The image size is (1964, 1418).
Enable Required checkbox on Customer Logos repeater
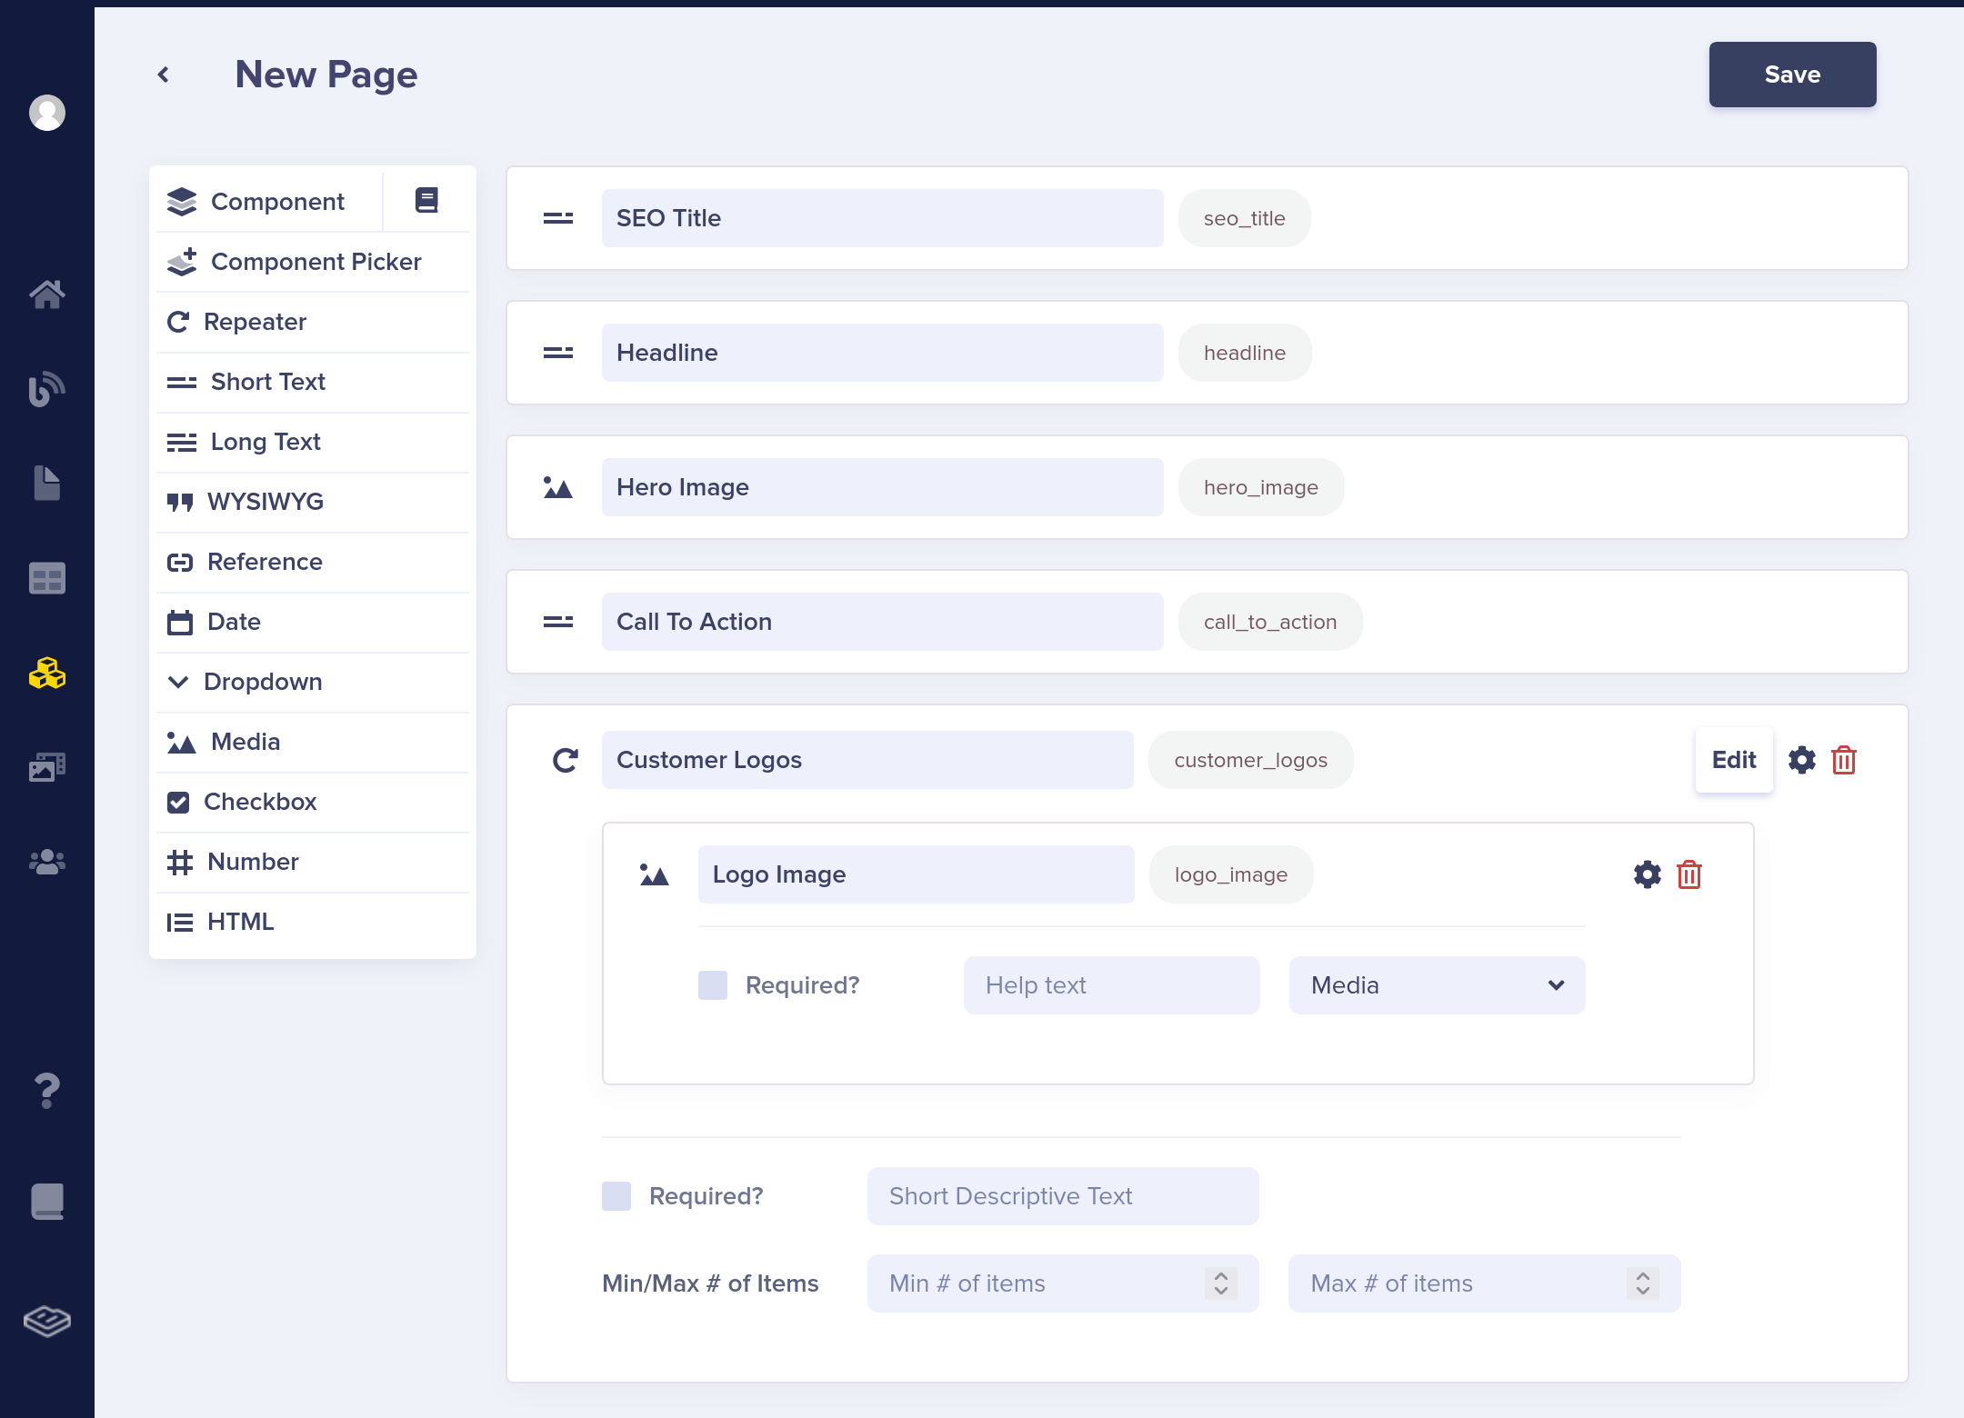[x=616, y=1195]
